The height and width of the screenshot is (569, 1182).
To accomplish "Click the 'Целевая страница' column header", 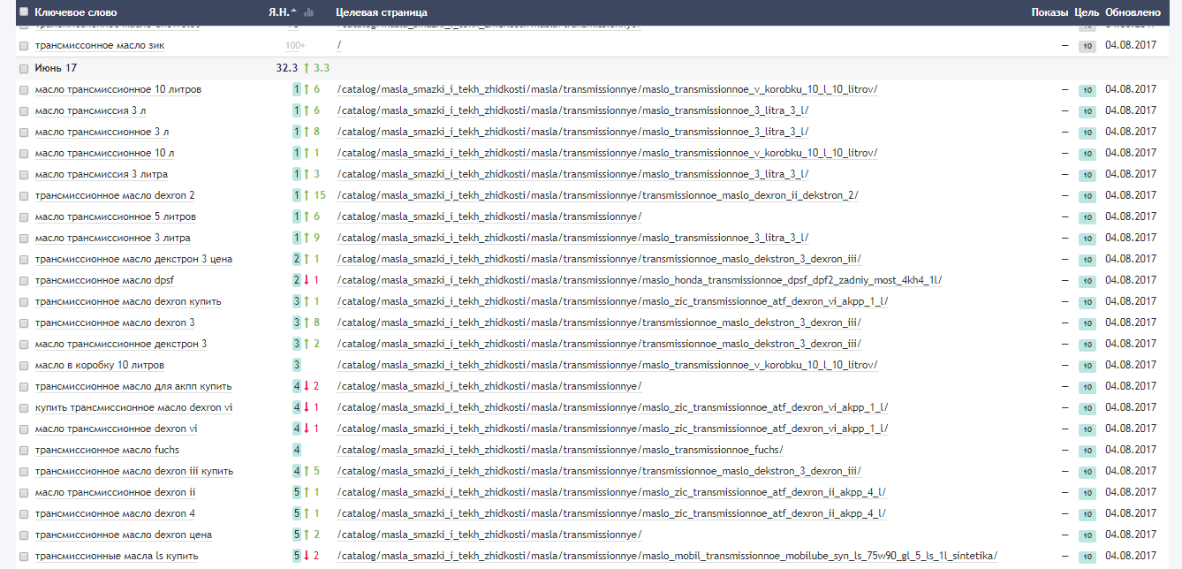I will coord(382,12).
